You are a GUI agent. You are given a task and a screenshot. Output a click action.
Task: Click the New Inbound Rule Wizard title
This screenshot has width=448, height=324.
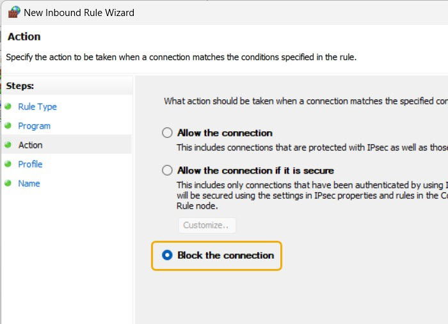(79, 13)
